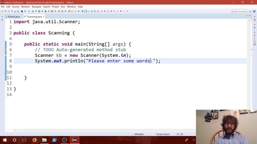
Task: Click the bottom console icon in right trim
Action: tap(255, 44)
